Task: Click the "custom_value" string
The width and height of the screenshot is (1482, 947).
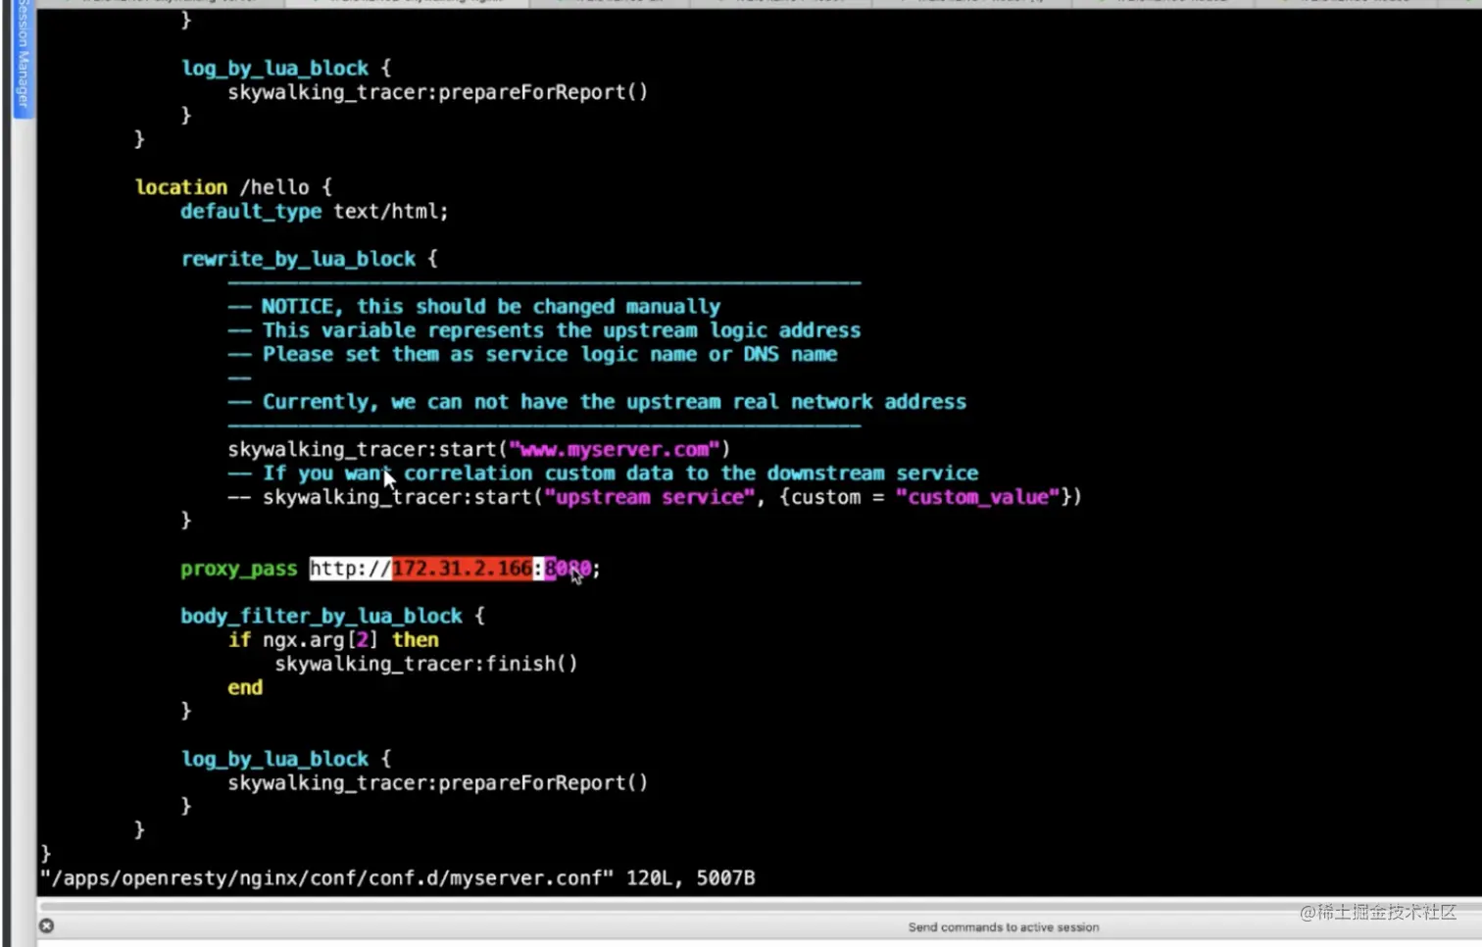Action: pos(978,497)
